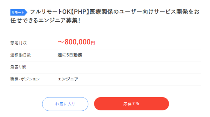The image size is (210, 117).
Task: Click the empty 最寄り駅 value area
Action: pyautogui.click(x=129, y=67)
